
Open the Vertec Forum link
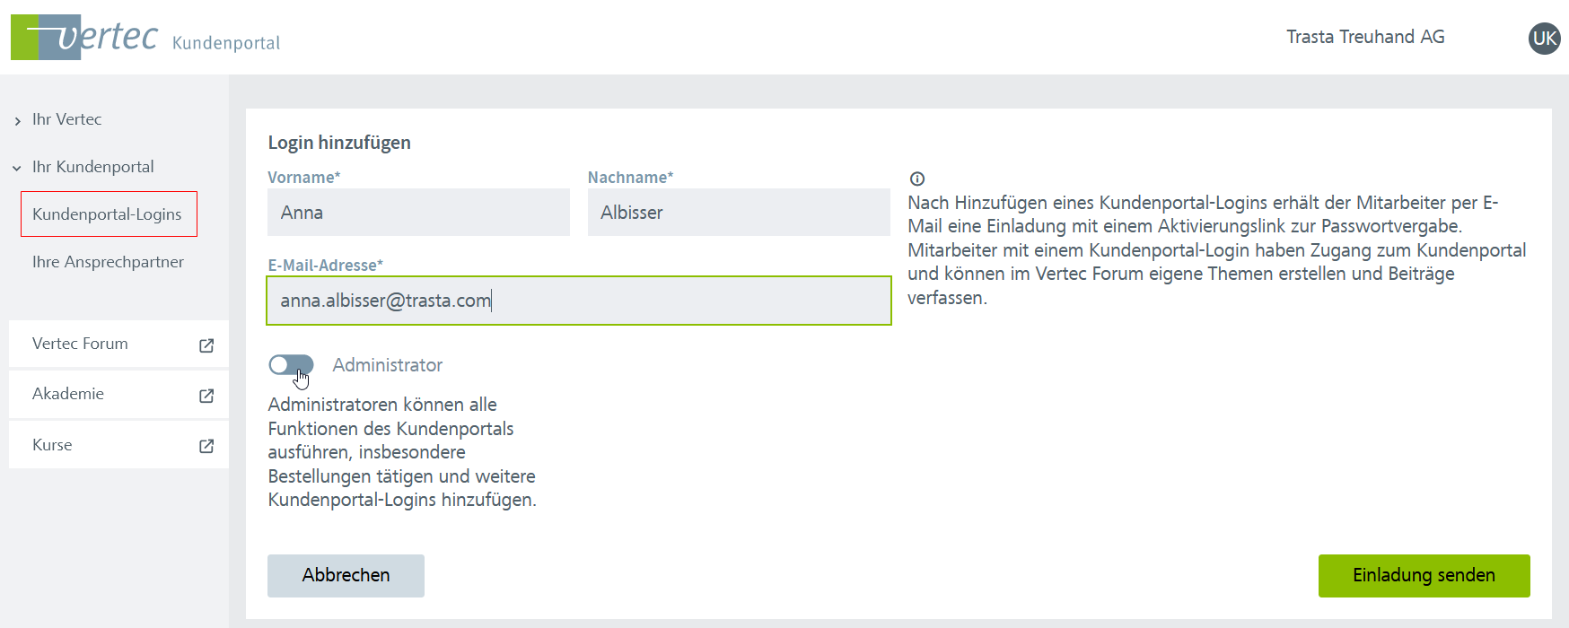coord(80,344)
